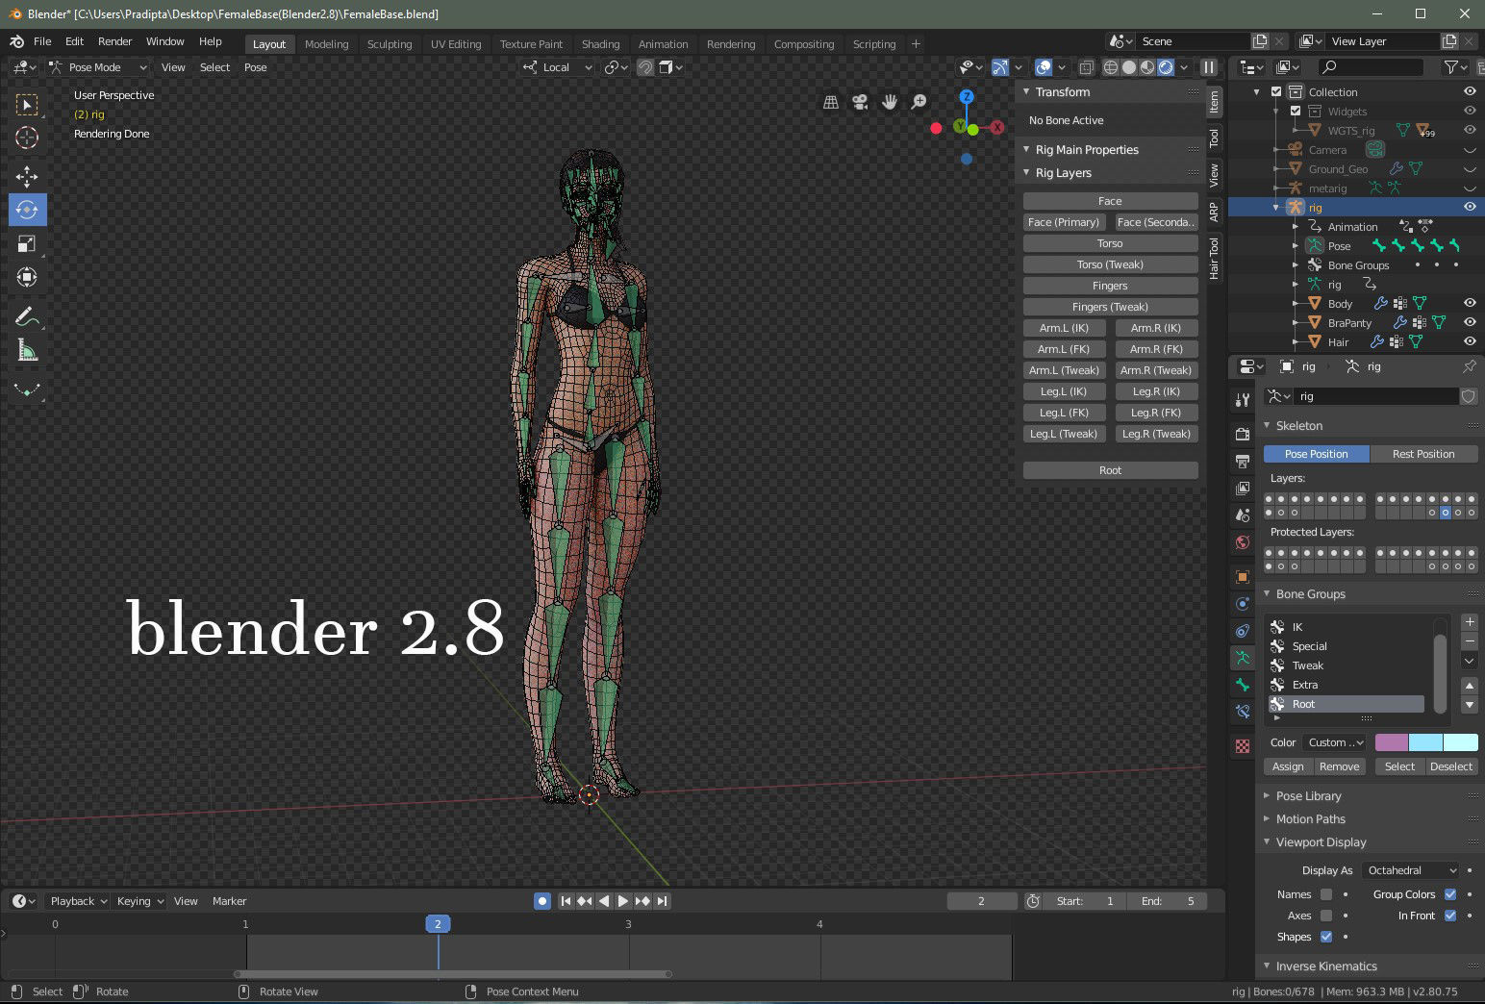1485x1004 pixels.
Task: Click the End frame field
Action: (1169, 901)
